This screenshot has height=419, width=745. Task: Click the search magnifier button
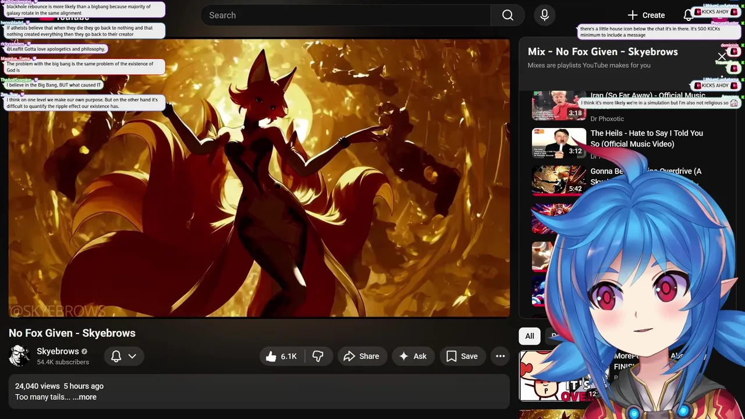(x=508, y=15)
